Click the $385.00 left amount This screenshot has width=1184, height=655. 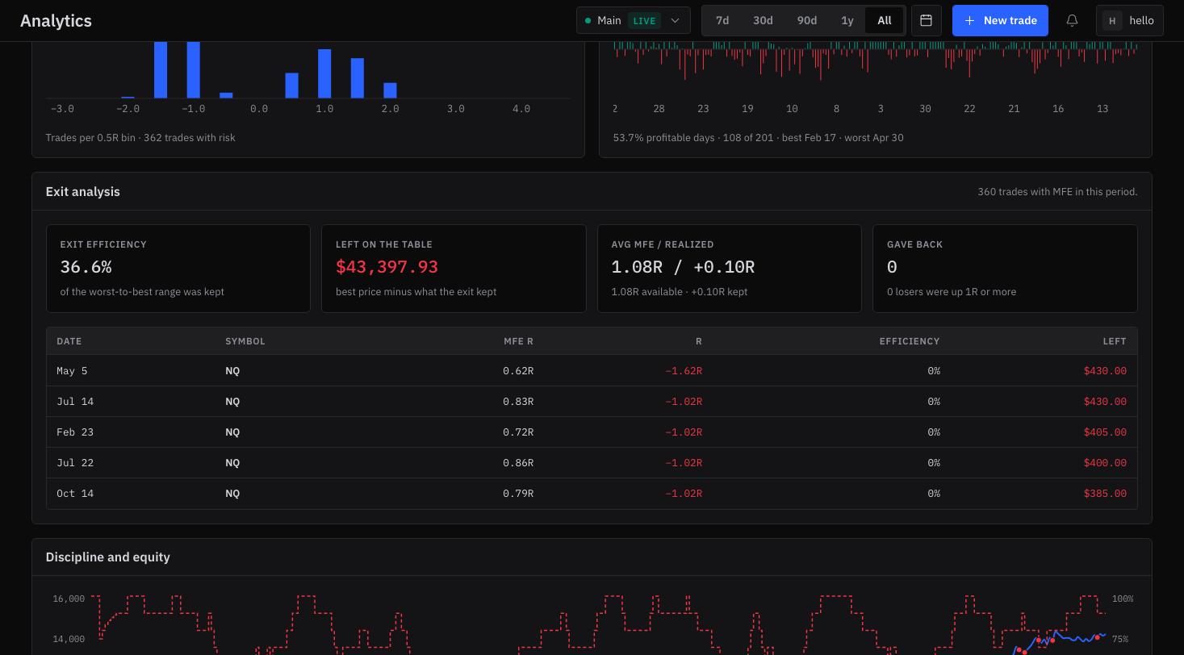point(1105,494)
